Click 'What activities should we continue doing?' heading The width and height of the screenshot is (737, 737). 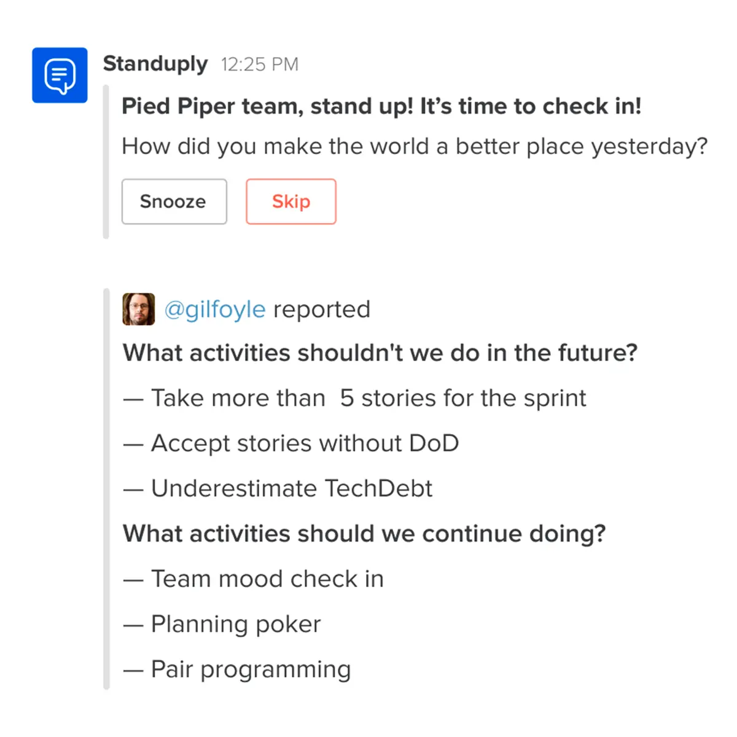pos(364,533)
